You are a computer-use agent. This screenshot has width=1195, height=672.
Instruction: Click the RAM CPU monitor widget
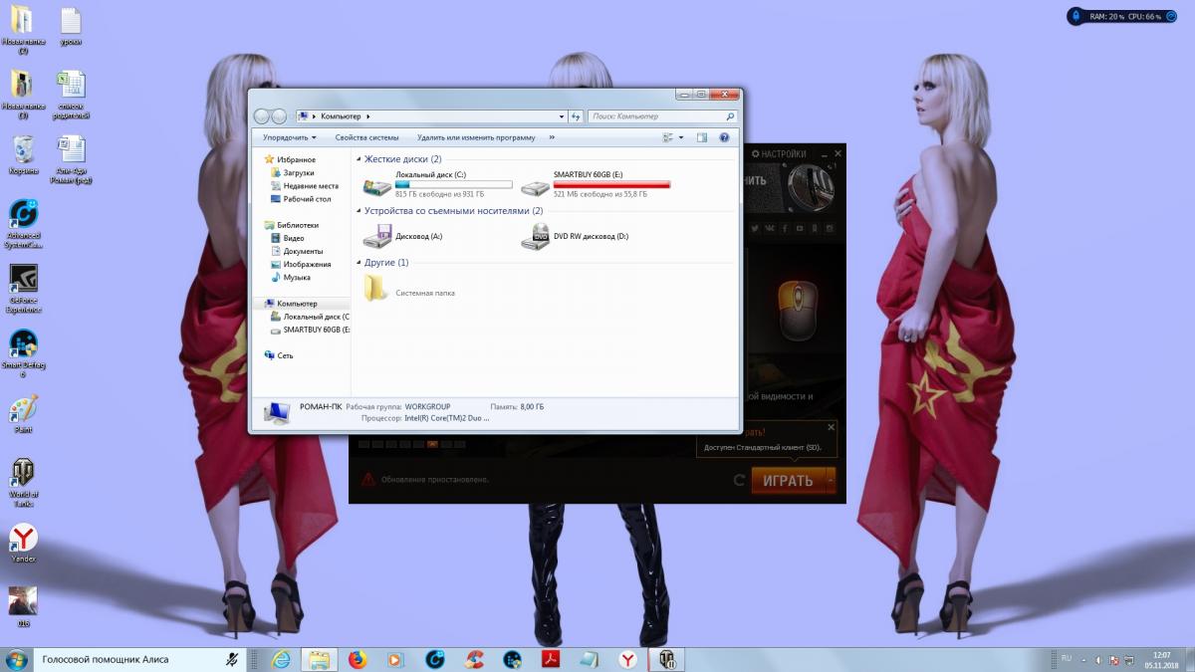[1122, 16]
